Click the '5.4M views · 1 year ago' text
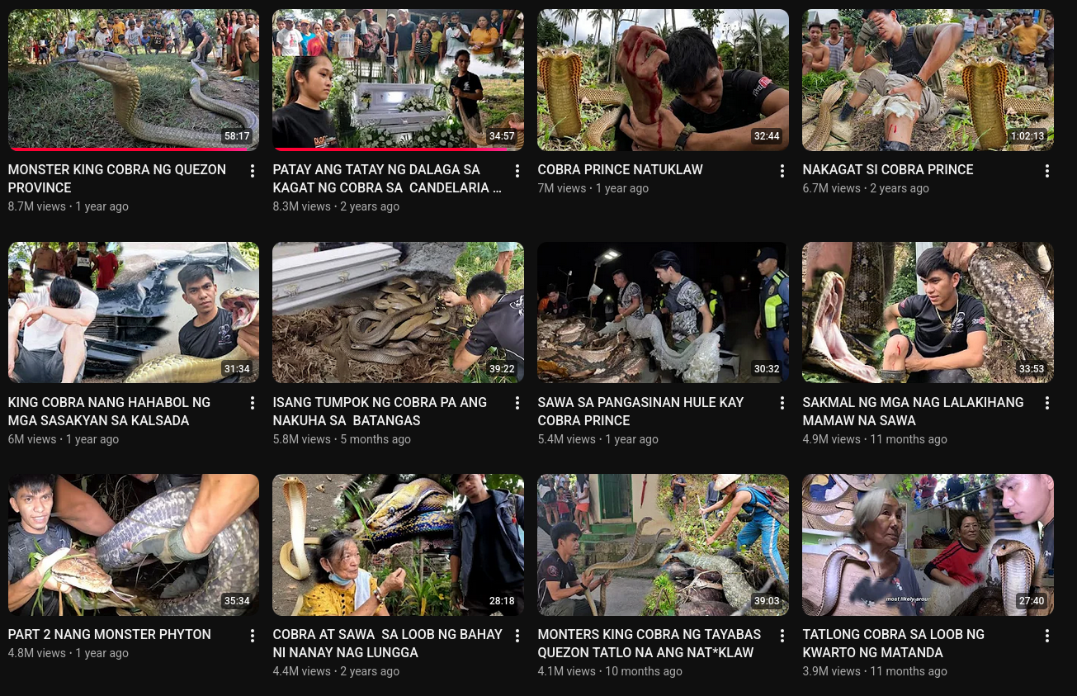Image resolution: width=1077 pixels, height=696 pixels. click(x=598, y=439)
